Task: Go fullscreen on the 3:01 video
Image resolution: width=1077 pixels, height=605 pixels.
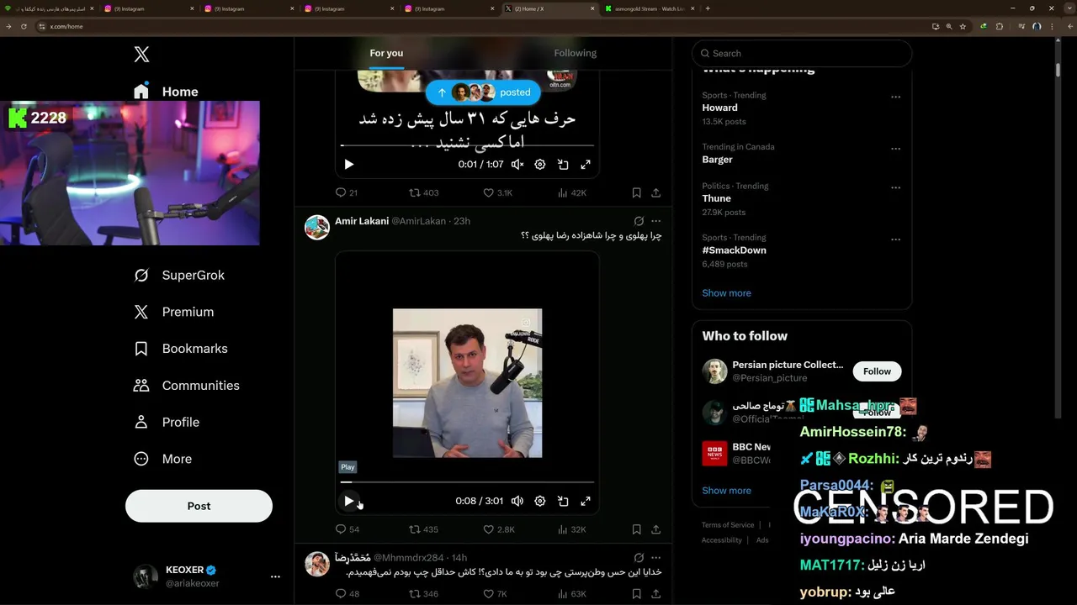Action: [x=586, y=501]
